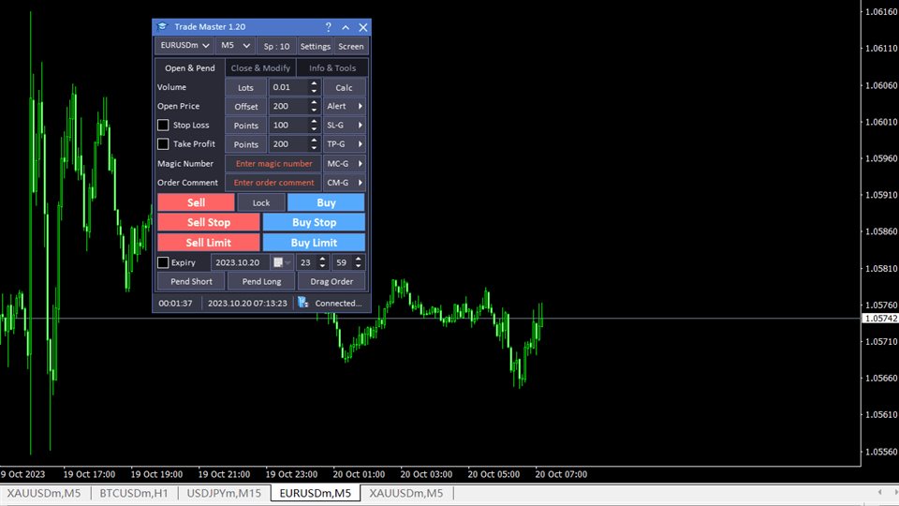Viewport: 899px width, 506px height.
Task: Click the red Sell button
Action: pos(196,202)
